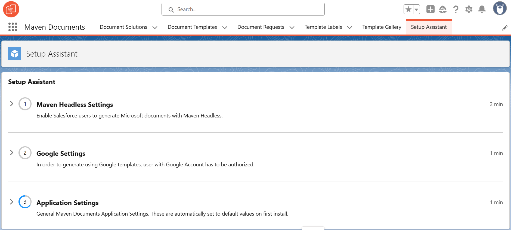Click the Application Settings heading
511x230 pixels.
pyautogui.click(x=67, y=203)
